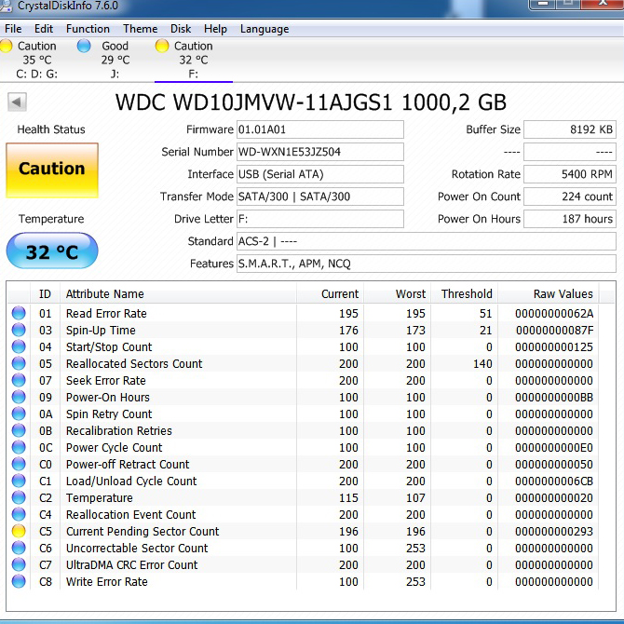Click the 32 °C temperature button
The image size is (624, 624).
[52, 251]
